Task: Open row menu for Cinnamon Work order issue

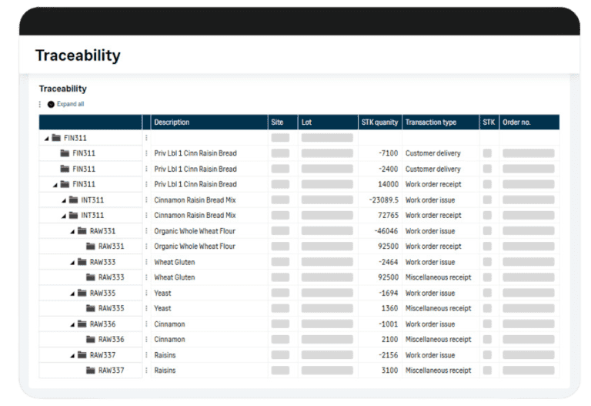Action: point(146,324)
